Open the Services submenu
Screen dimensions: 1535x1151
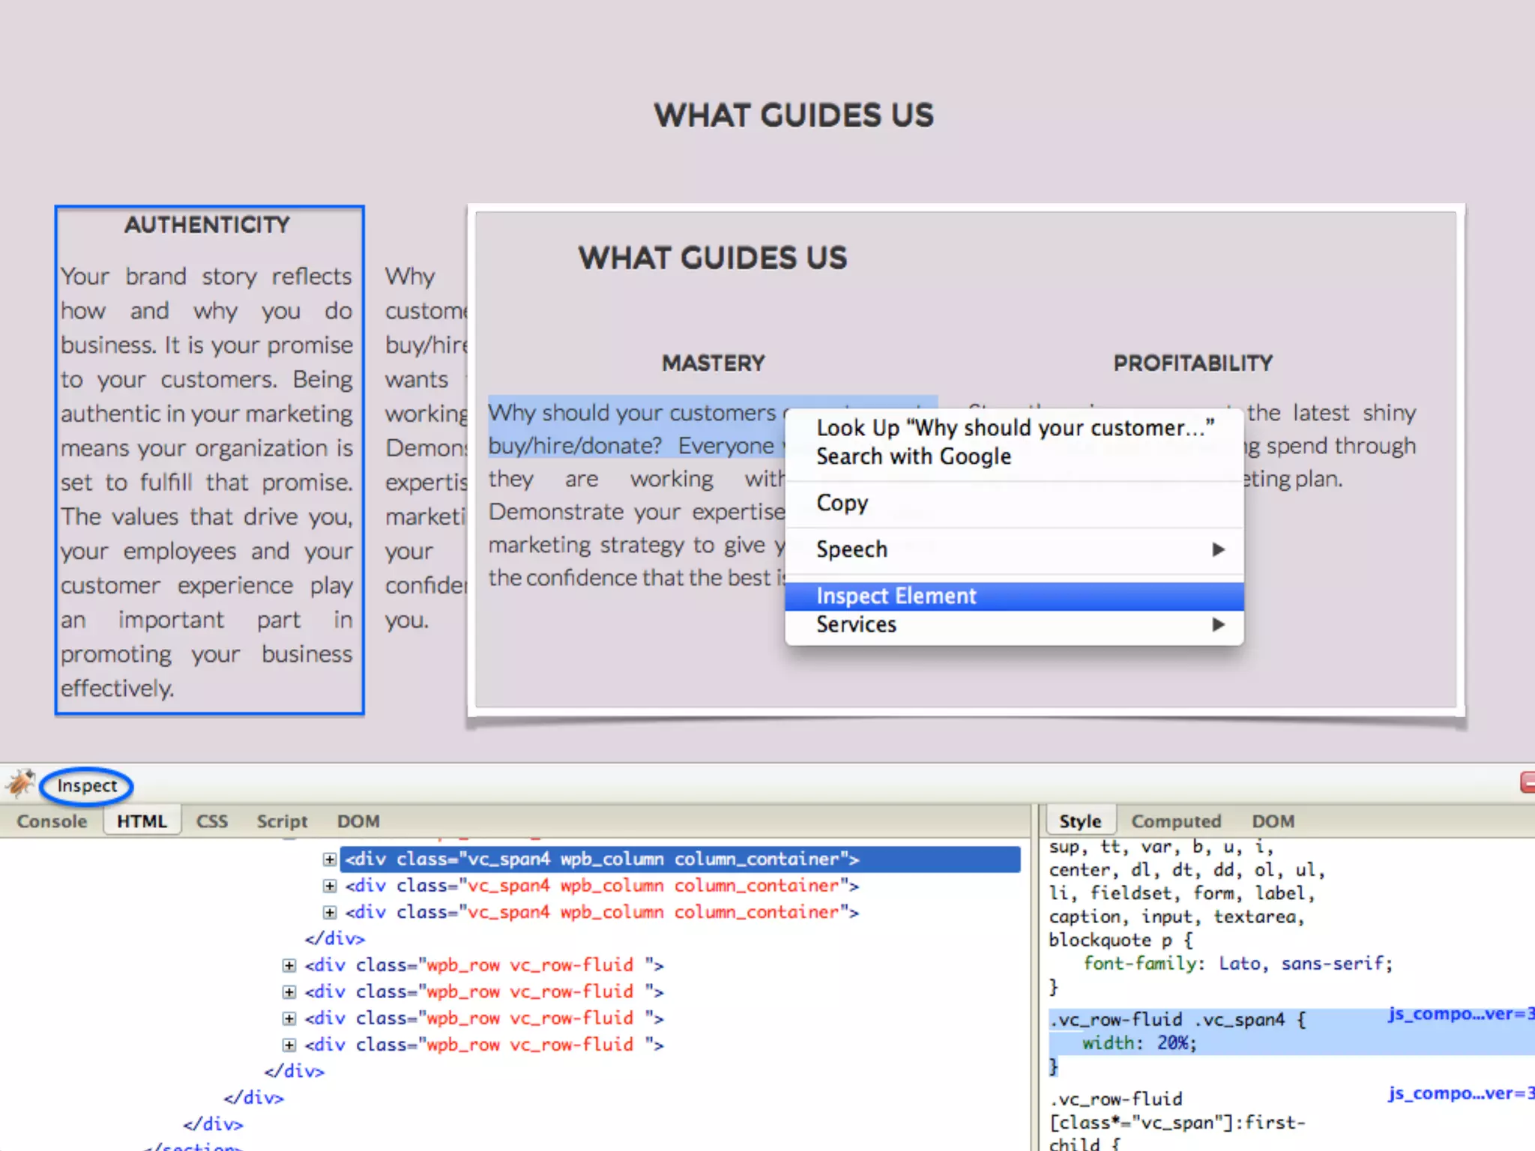point(856,624)
